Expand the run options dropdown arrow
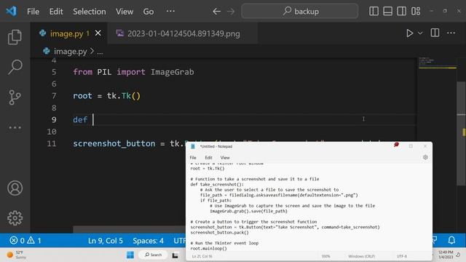 [420, 33]
